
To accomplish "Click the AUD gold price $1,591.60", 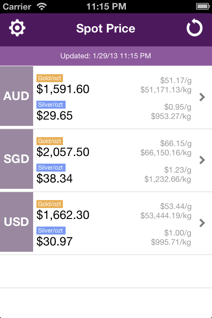I will point(63,89).
